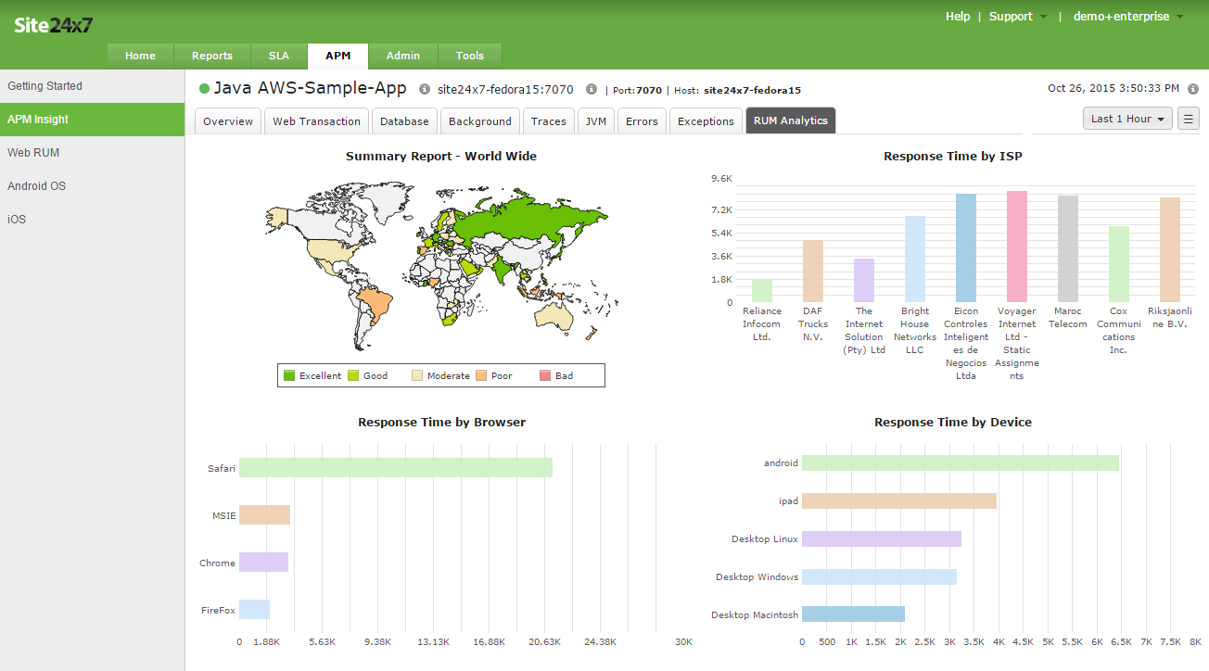Click the green status dot before the app name
The width and height of the screenshot is (1209, 671).
[x=204, y=89]
